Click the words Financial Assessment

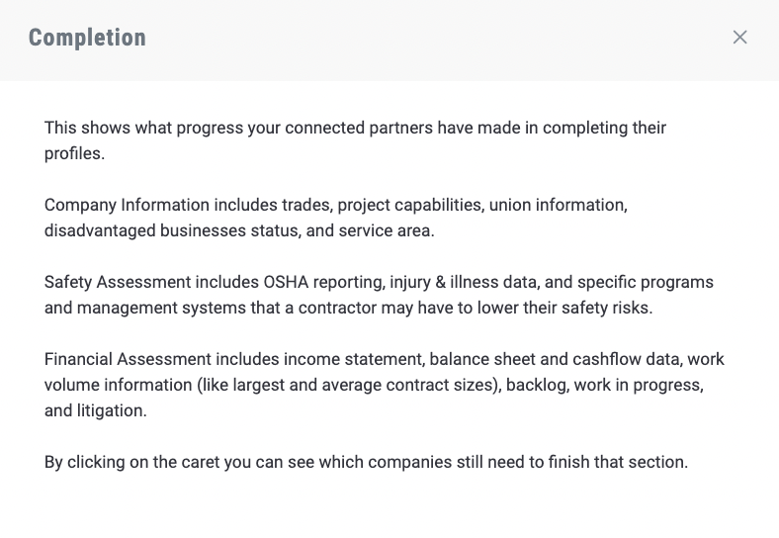click(129, 359)
